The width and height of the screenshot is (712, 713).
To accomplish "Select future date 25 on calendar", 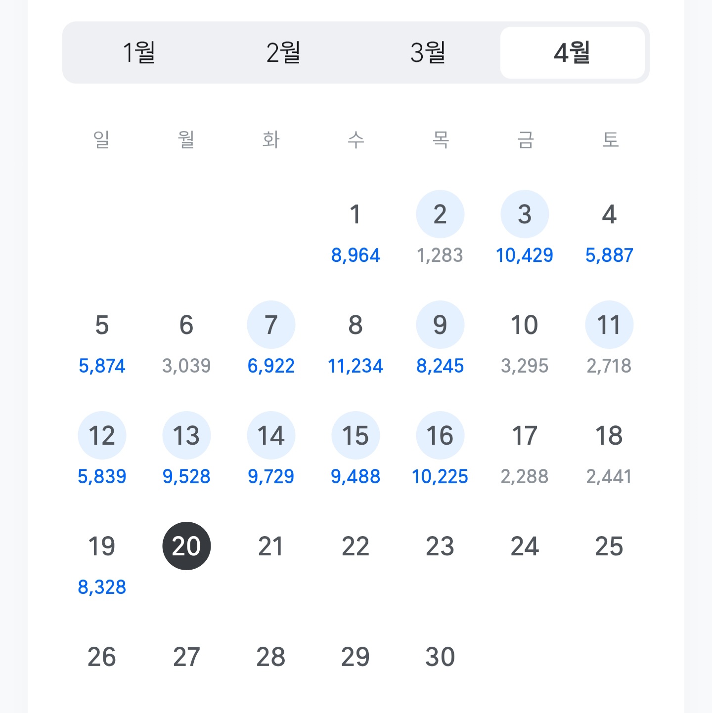I will pyautogui.click(x=609, y=546).
